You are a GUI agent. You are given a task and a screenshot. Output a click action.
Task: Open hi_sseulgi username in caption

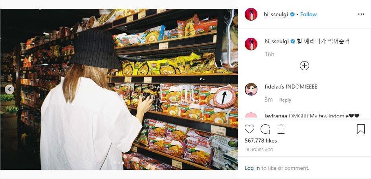pyautogui.click(x=276, y=41)
